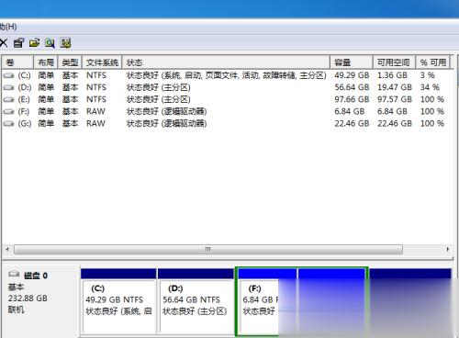
Task: Click 状态良好 (主分区) in the (D:) row
Action: [159, 87]
